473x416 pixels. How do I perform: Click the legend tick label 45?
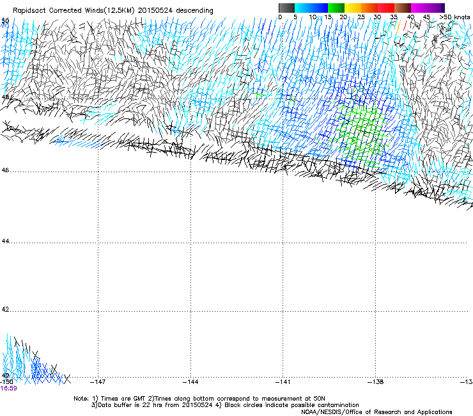[426, 17]
